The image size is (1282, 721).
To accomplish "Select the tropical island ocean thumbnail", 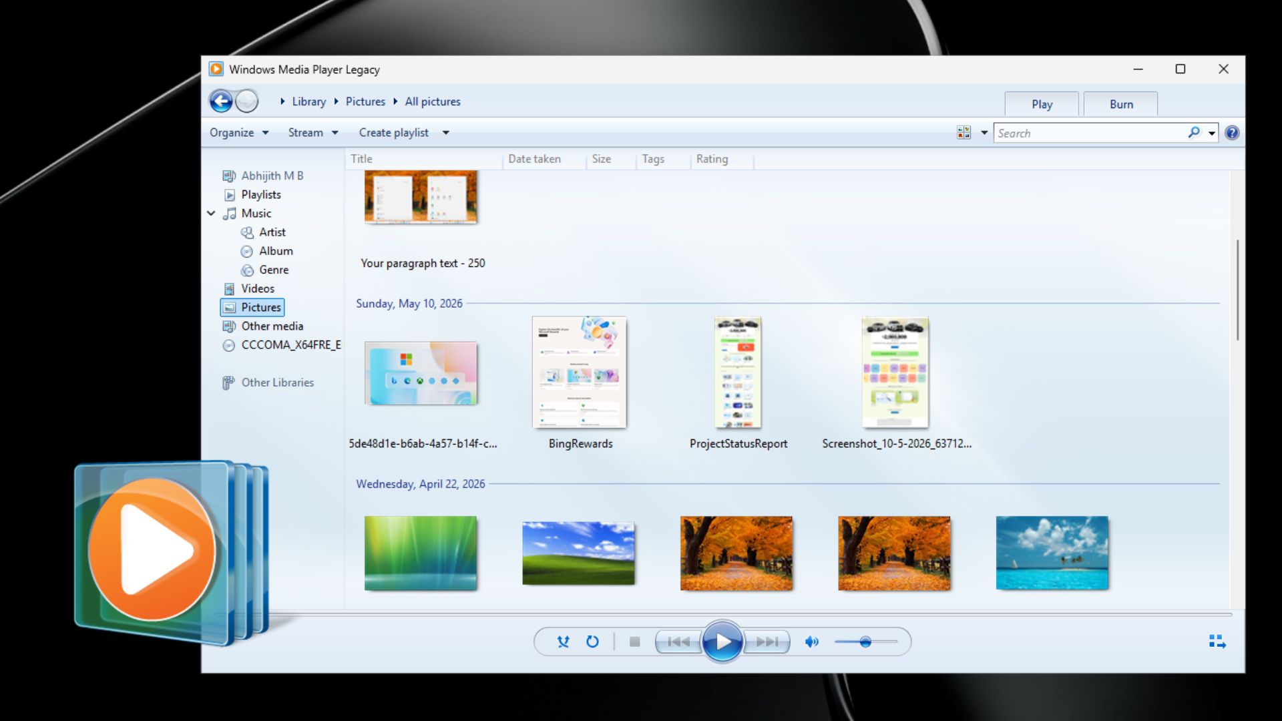I will point(1052,553).
